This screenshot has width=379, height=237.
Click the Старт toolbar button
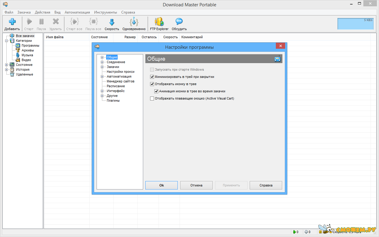[29, 24]
